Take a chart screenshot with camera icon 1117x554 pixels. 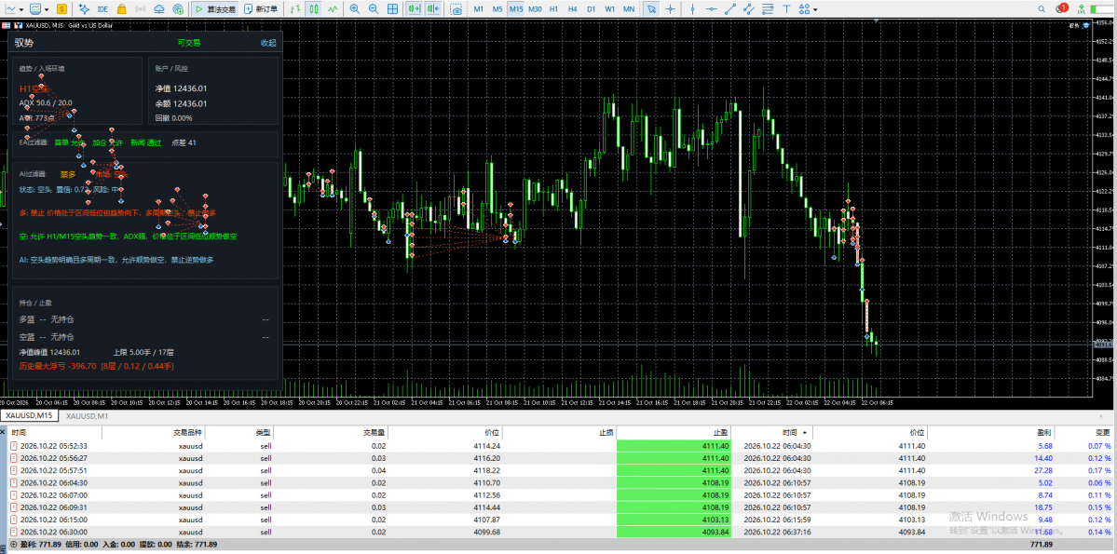tap(456, 9)
